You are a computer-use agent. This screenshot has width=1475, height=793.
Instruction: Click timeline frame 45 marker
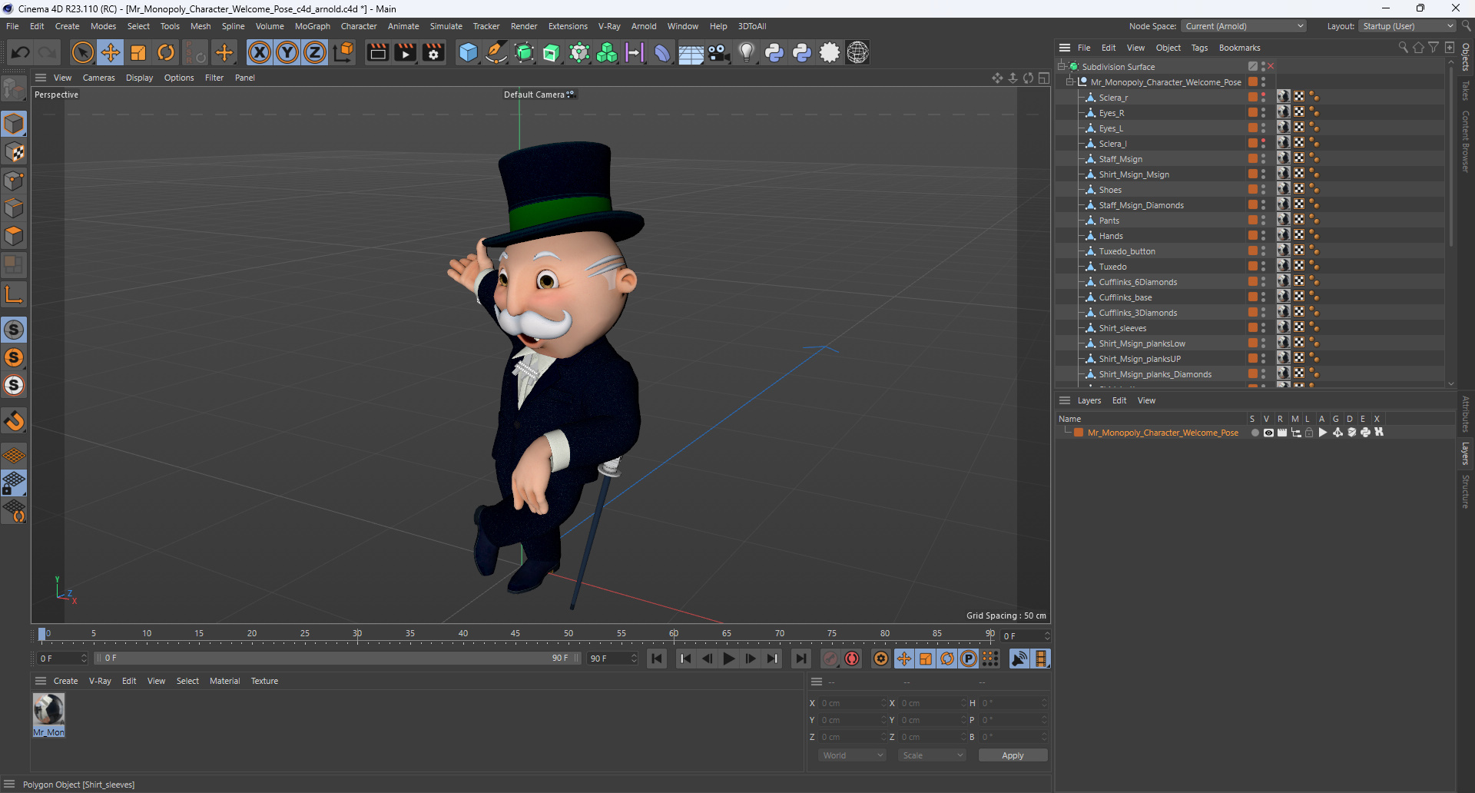tap(515, 635)
